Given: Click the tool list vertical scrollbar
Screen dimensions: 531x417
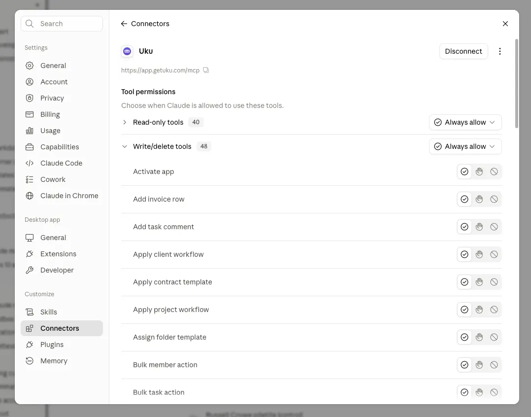Looking at the screenshot, I should [516, 84].
